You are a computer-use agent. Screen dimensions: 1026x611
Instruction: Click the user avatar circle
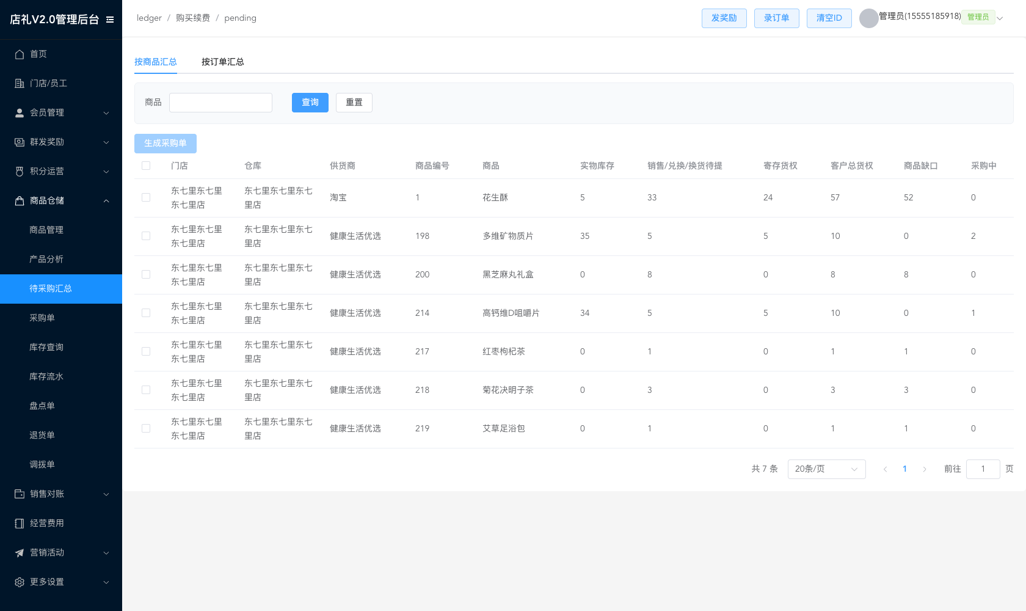tap(868, 18)
